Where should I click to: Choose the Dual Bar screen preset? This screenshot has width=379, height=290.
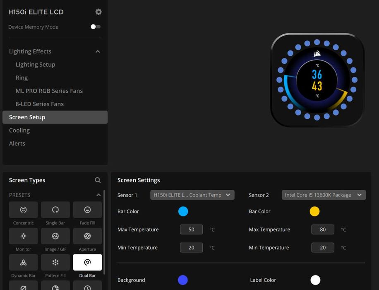pyautogui.click(x=87, y=262)
